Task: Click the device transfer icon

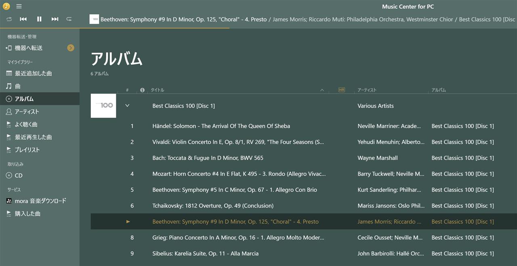Action: pyautogui.click(x=9, y=48)
